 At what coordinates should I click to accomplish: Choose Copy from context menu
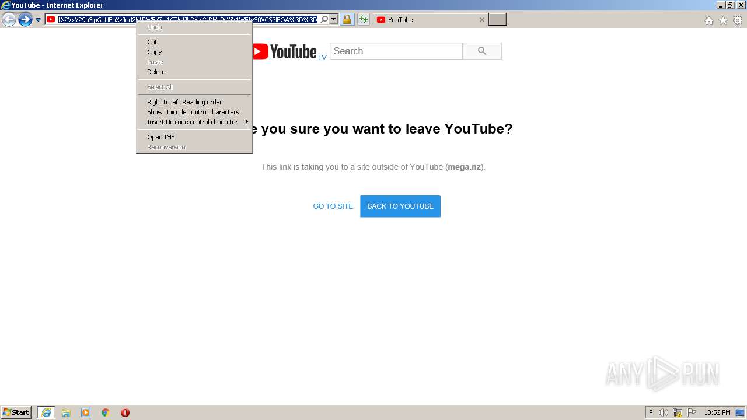point(194,52)
